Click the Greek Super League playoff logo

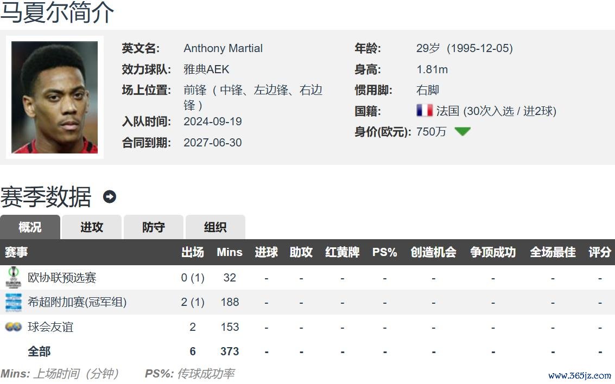click(x=13, y=302)
